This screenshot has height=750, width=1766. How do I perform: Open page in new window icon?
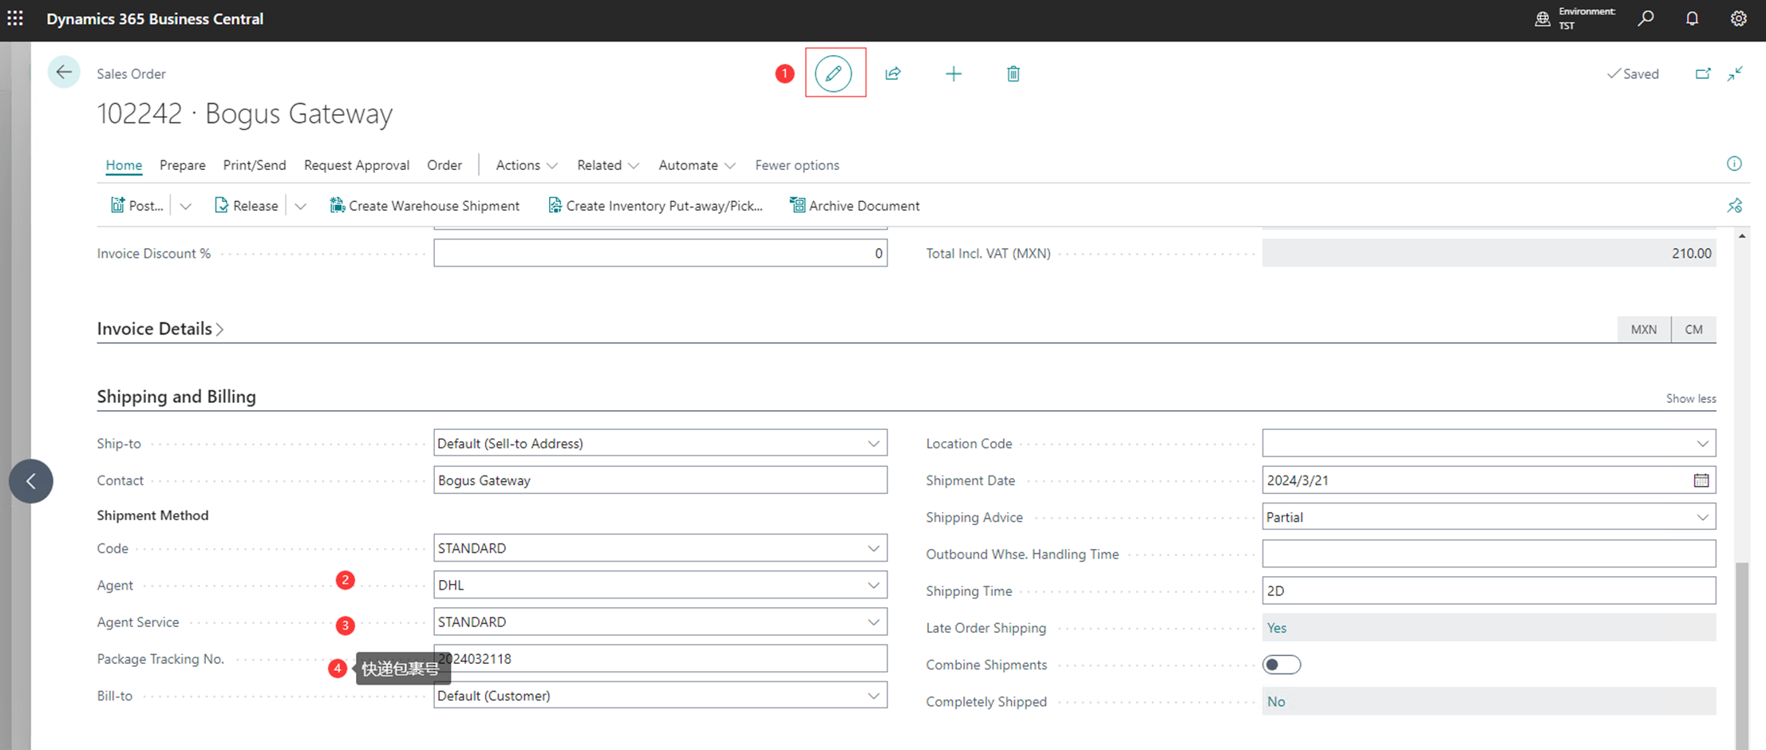[x=1703, y=73]
